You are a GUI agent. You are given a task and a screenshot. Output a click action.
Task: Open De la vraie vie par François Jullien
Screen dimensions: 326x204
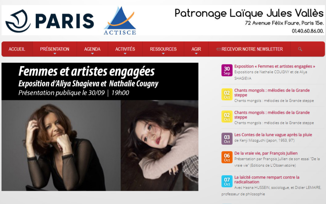pos(266,153)
